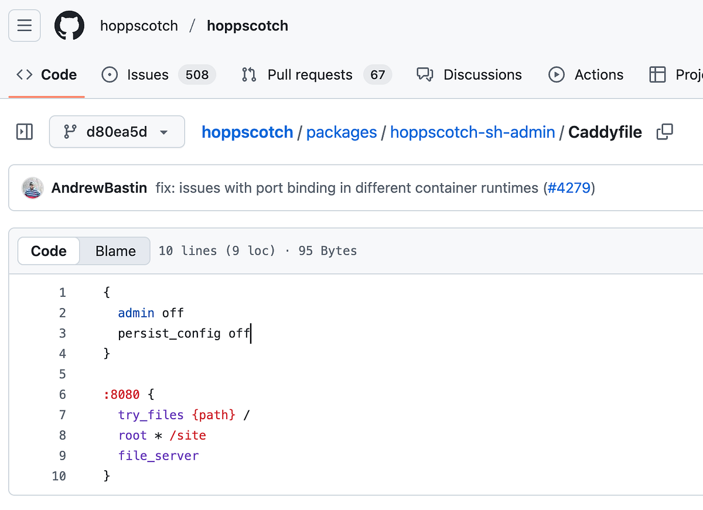Open the bold hoppscotch repository link in header
The image size is (703, 510).
click(x=247, y=26)
